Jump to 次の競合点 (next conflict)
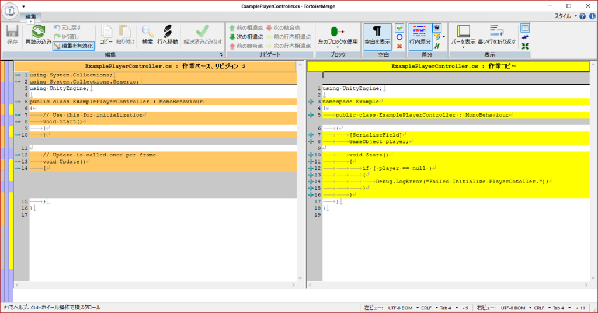Viewport: 598px width, 313px height. pos(283,27)
